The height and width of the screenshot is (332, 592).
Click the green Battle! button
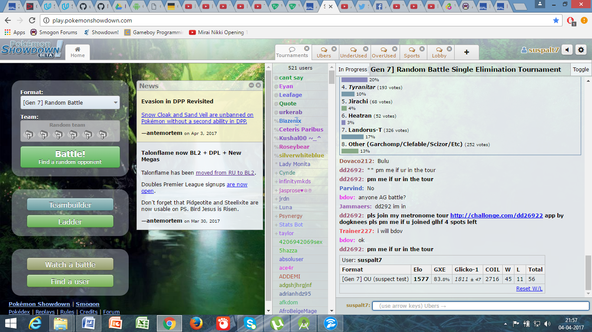[x=70, y=157]
